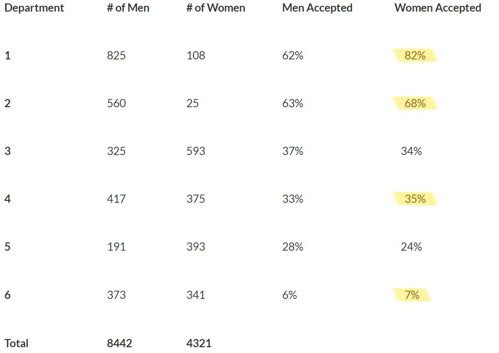Image resolution: width=499 pixels, height=353 pixels.
Task: Click the highlighted 35% women accepted value
Action: [415, 199]
